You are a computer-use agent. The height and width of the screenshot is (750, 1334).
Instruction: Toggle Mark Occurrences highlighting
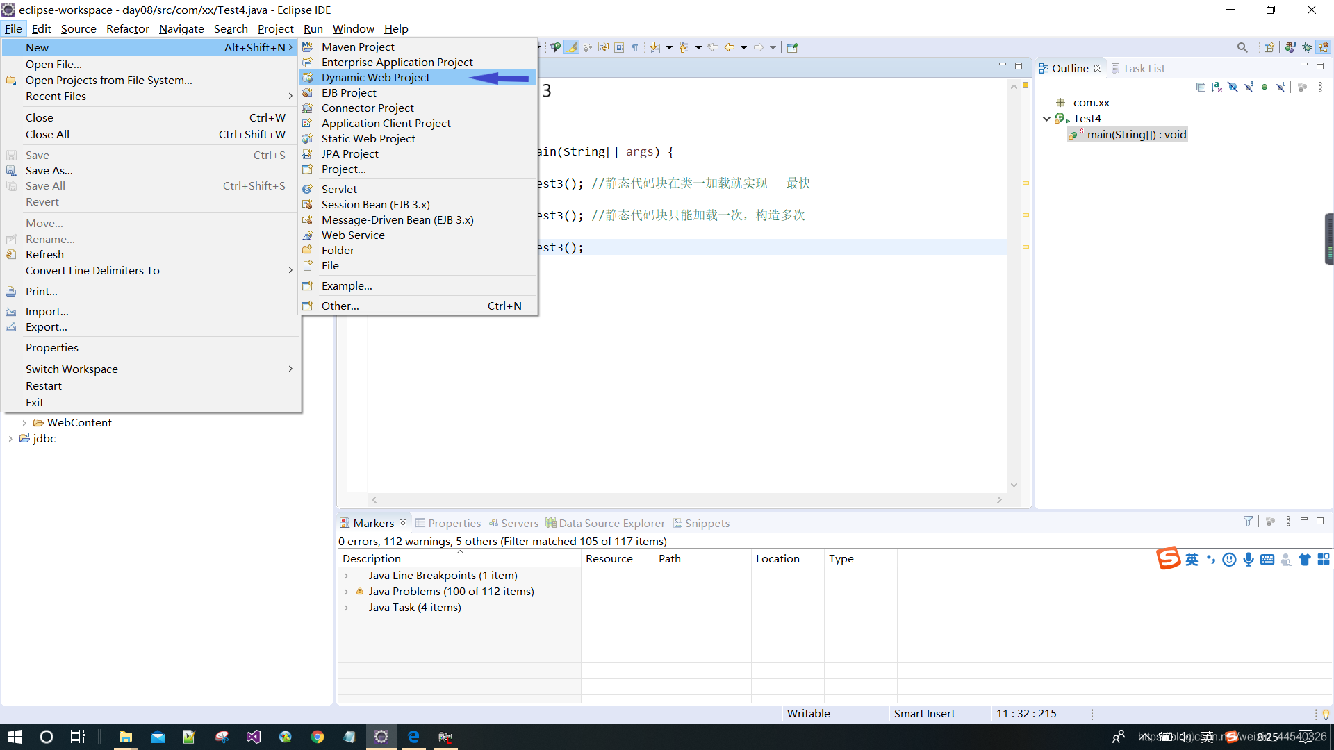[572, 47]
